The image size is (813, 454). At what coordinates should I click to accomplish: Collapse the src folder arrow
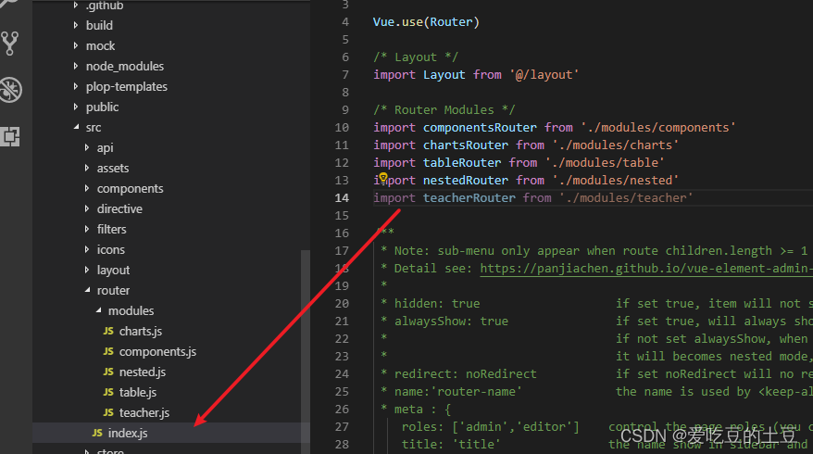76,127
